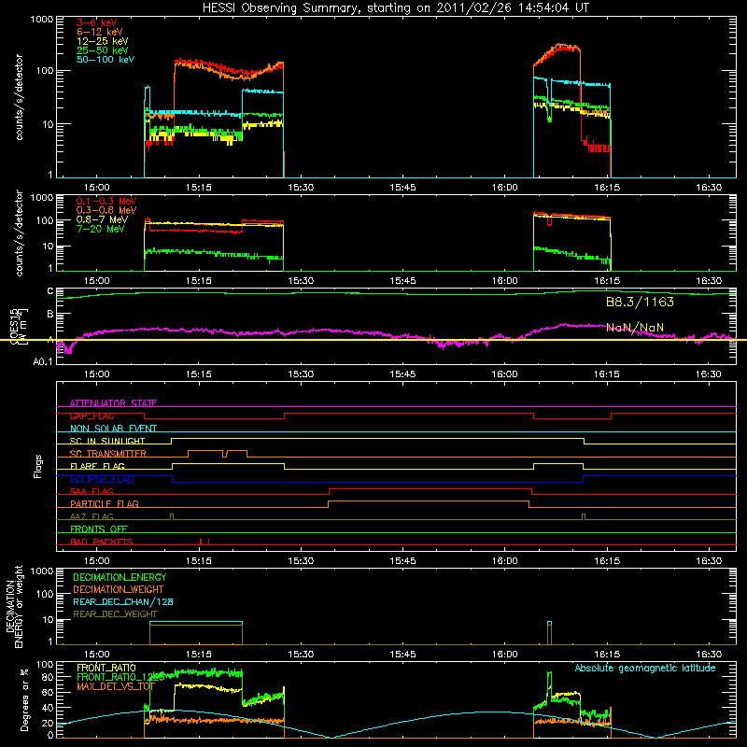Click the 0.8-7 MeV legend label

[102, 219]
